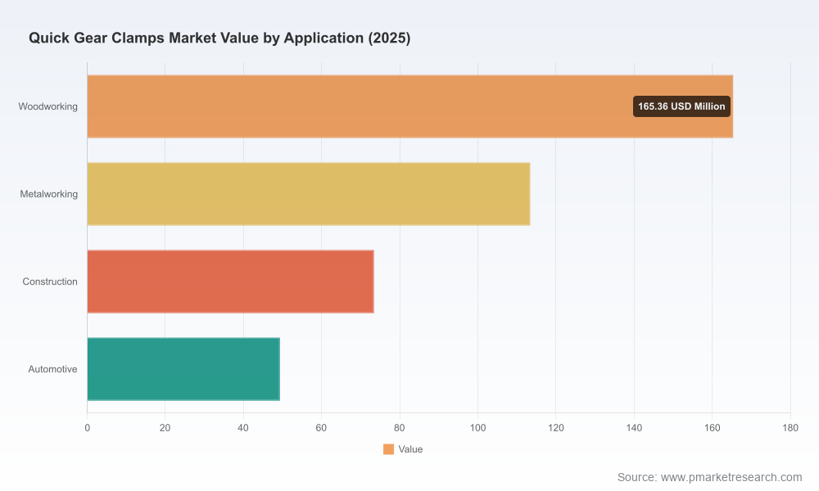The image size is (819, 491).
Task: Click the Metalworking axis label
Action: pyautogui.click(x=48, y=194)
